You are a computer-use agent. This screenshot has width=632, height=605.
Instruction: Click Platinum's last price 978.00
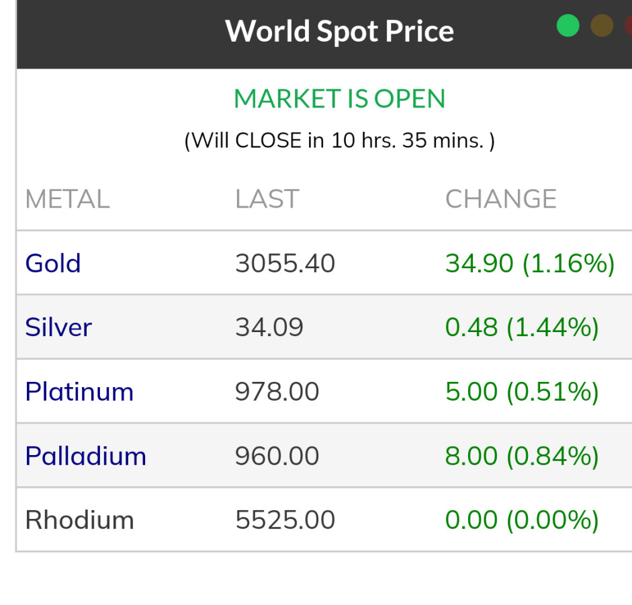[277, 391]
